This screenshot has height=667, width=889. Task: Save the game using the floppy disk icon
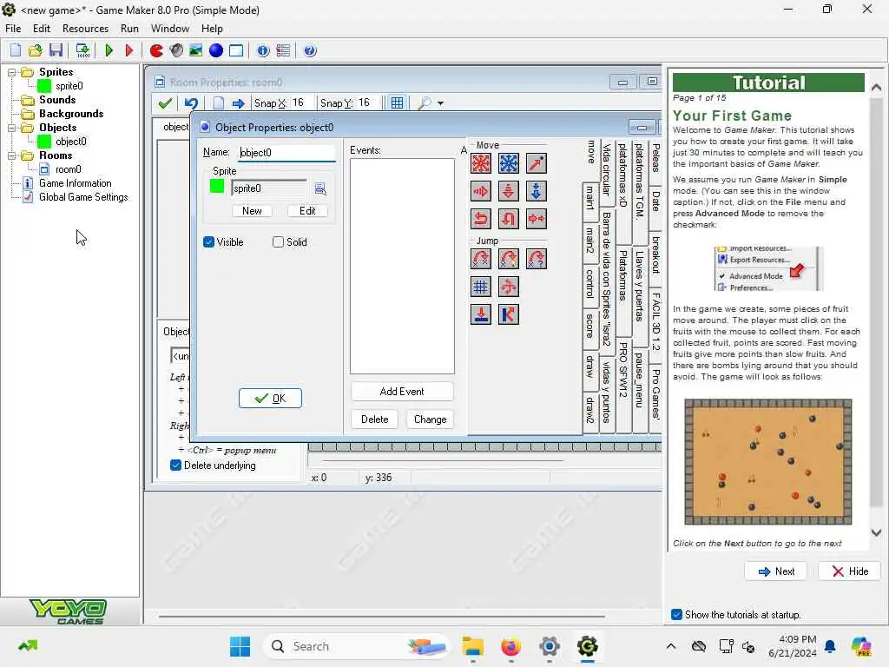[56, 50]
